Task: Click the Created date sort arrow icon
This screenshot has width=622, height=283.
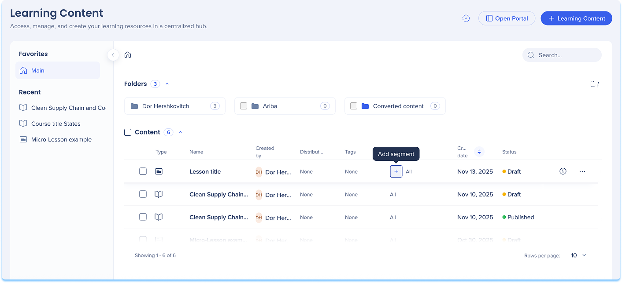Action: click(479, 152)
